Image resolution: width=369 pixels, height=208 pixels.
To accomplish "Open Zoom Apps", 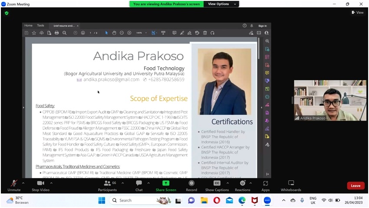I will point(265,185).
